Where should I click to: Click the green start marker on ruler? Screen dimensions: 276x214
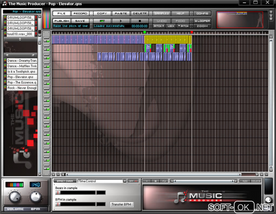pyautogui.click(x=145, y=32)
